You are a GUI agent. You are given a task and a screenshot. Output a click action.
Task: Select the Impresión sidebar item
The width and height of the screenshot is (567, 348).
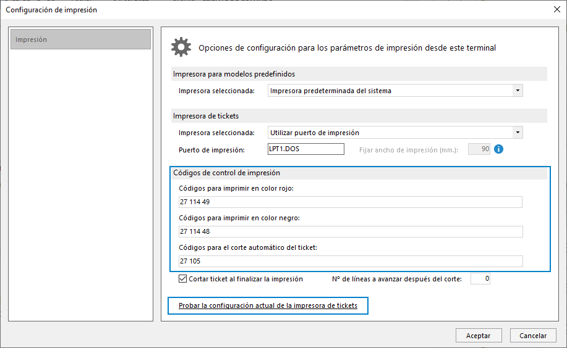click(x=80, y=39)
